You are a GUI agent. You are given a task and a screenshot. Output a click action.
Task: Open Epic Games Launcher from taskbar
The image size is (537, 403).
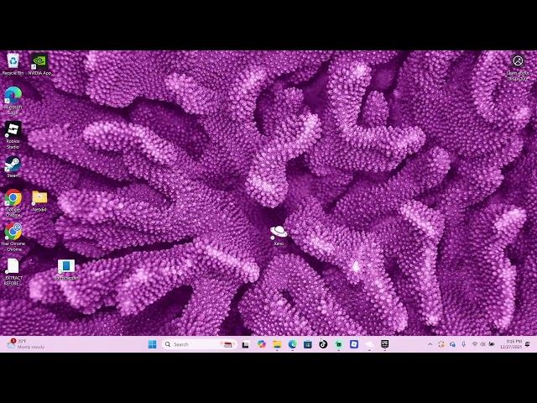click(x=384, y=344)
